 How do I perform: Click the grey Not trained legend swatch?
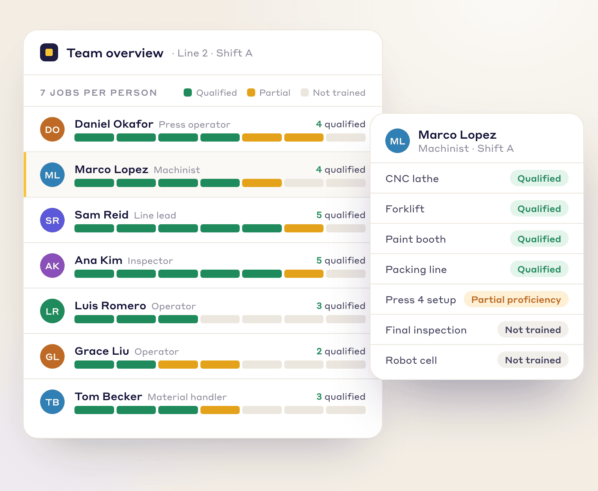305,92
